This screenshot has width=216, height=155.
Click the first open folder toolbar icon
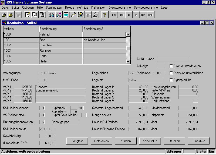tap(4, 15)
